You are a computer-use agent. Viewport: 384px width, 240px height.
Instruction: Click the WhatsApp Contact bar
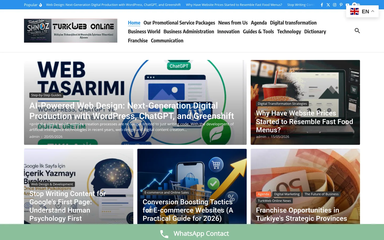[192, 232]
